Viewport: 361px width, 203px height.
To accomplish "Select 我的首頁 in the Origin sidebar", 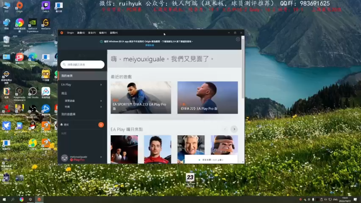I will tap(83, 76).
